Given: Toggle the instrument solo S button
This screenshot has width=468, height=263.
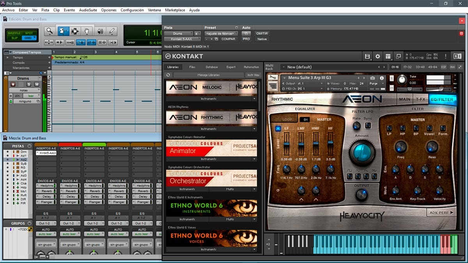Looking at the screenshot, I should tap(391, 78).
